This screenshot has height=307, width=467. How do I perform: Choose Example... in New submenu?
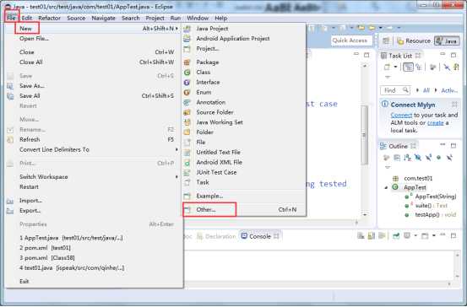[x=244, y=196]
